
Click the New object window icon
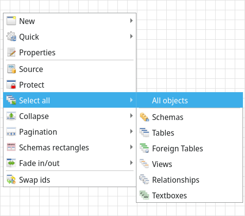point(11,21)
